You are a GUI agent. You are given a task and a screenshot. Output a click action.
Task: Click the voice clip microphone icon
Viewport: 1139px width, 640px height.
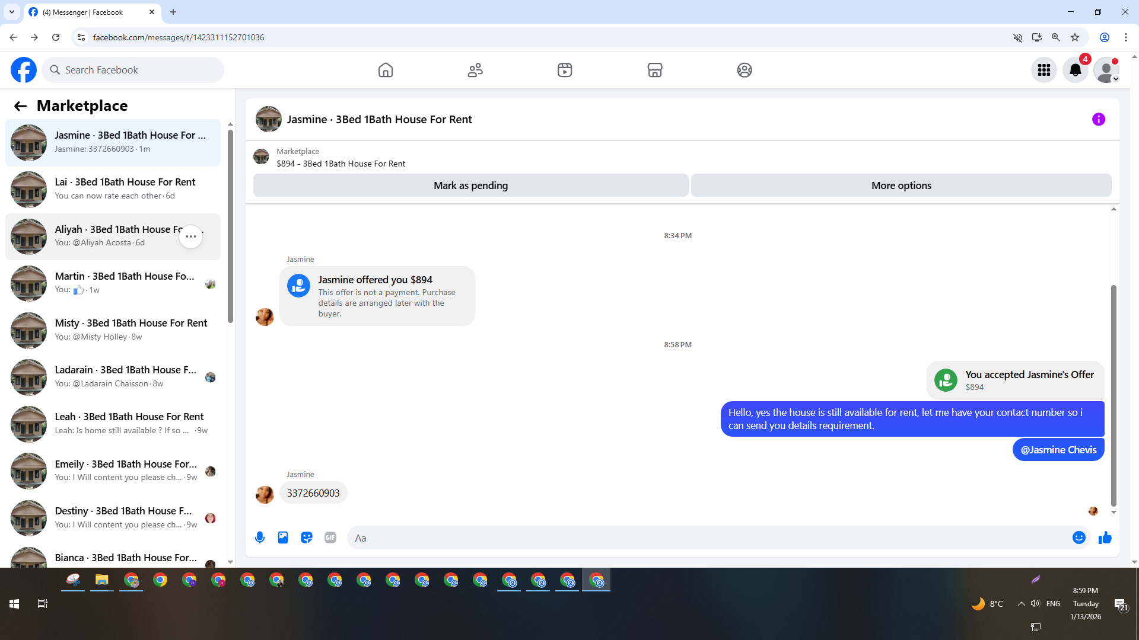point(260,537)
